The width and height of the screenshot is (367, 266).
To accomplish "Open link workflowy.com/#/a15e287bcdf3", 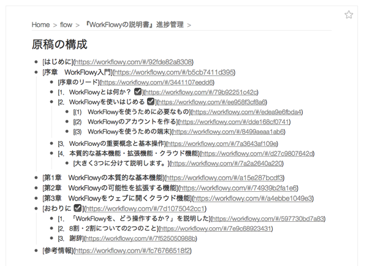I will pyautogui.click(x=224, y=178).
